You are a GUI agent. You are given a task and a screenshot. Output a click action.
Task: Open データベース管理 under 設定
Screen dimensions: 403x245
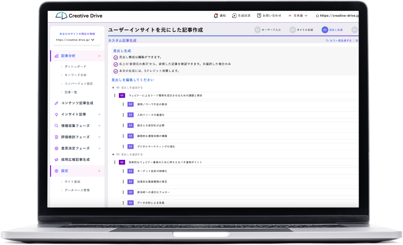click(x=77, y=190)
